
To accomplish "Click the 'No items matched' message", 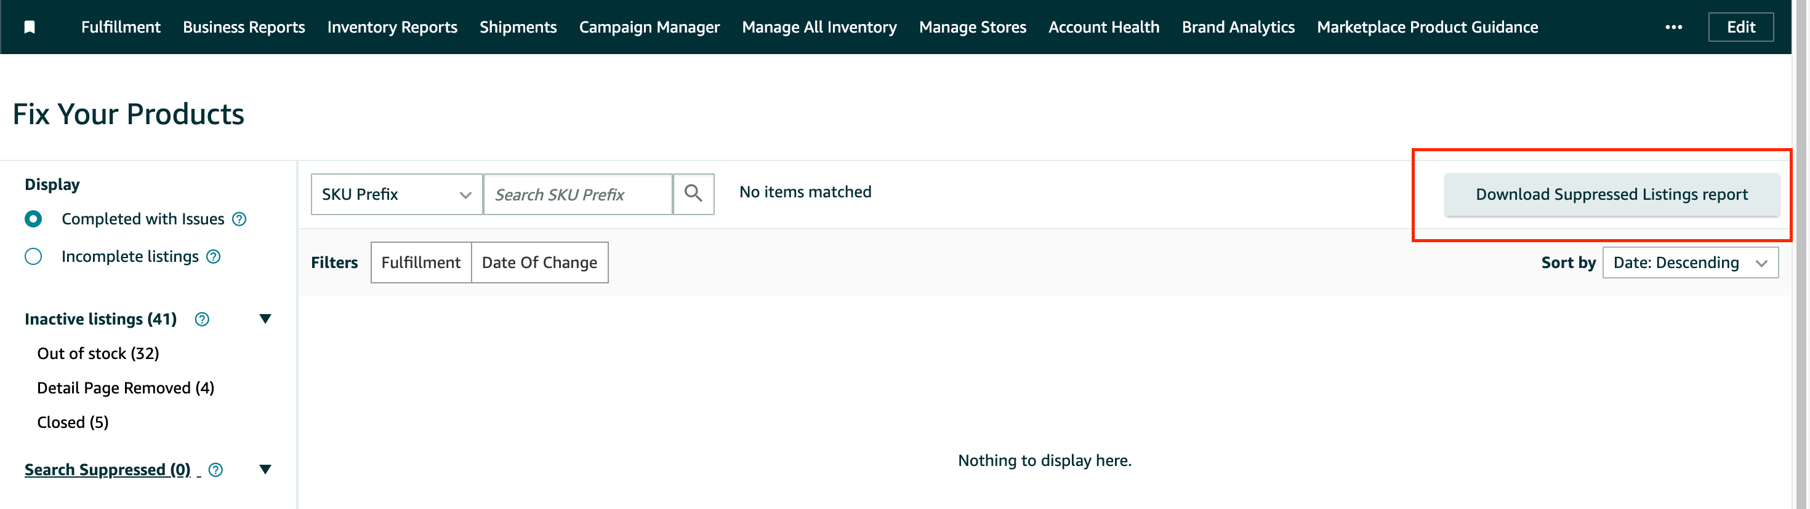I will 805,192.
